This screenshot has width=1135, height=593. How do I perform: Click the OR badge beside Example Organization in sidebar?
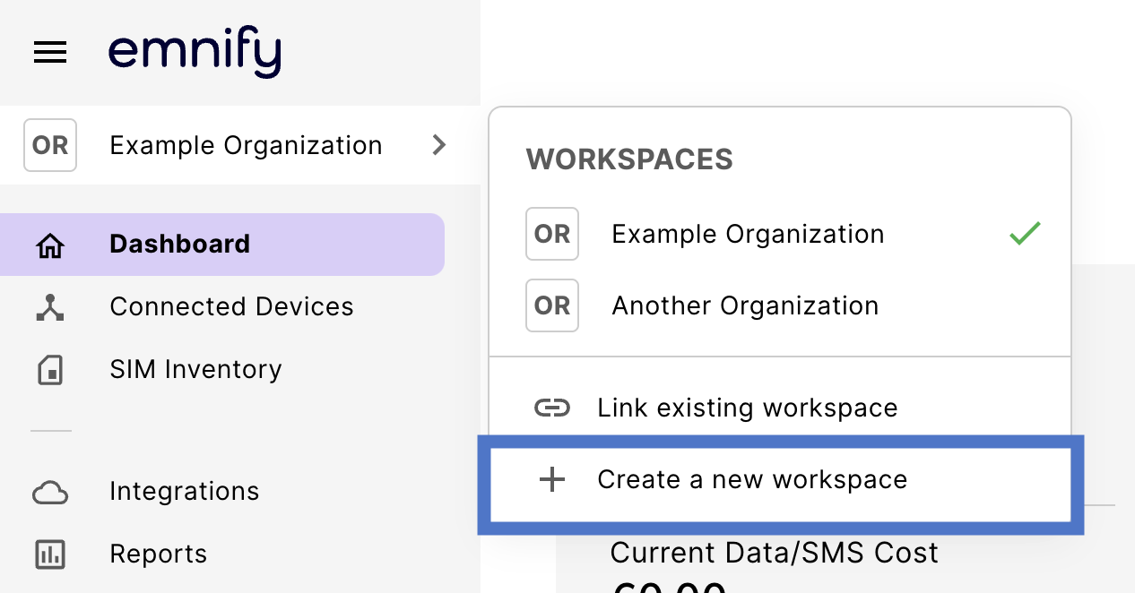click(50, 145)
